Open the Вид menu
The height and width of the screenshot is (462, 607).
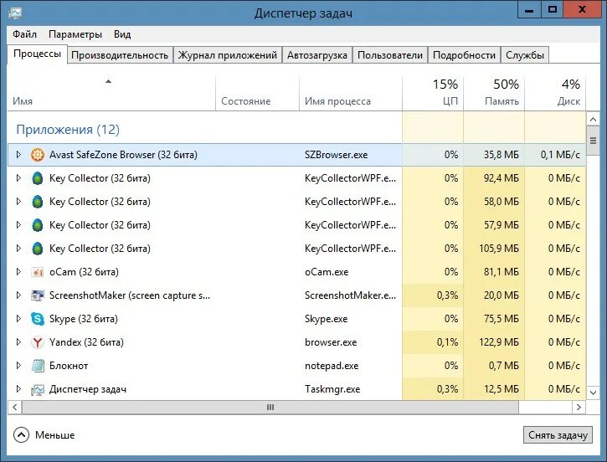(x=122, y=34)
